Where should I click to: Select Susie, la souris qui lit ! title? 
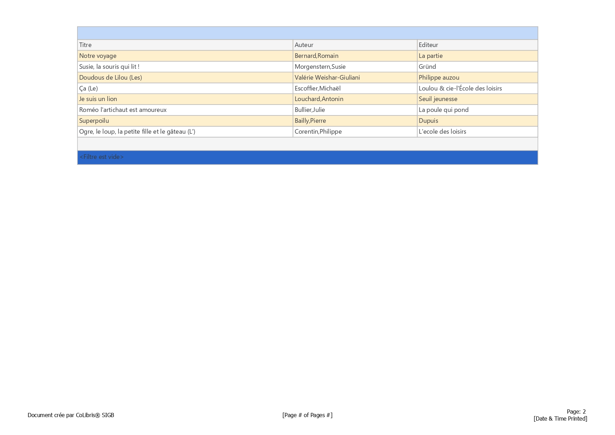coord(185,67)
